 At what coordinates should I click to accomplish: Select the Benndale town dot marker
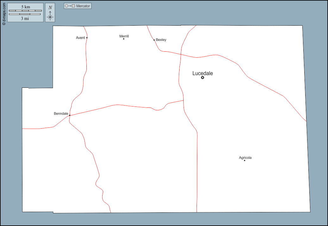pyautogui.click(x=70, y=115)
